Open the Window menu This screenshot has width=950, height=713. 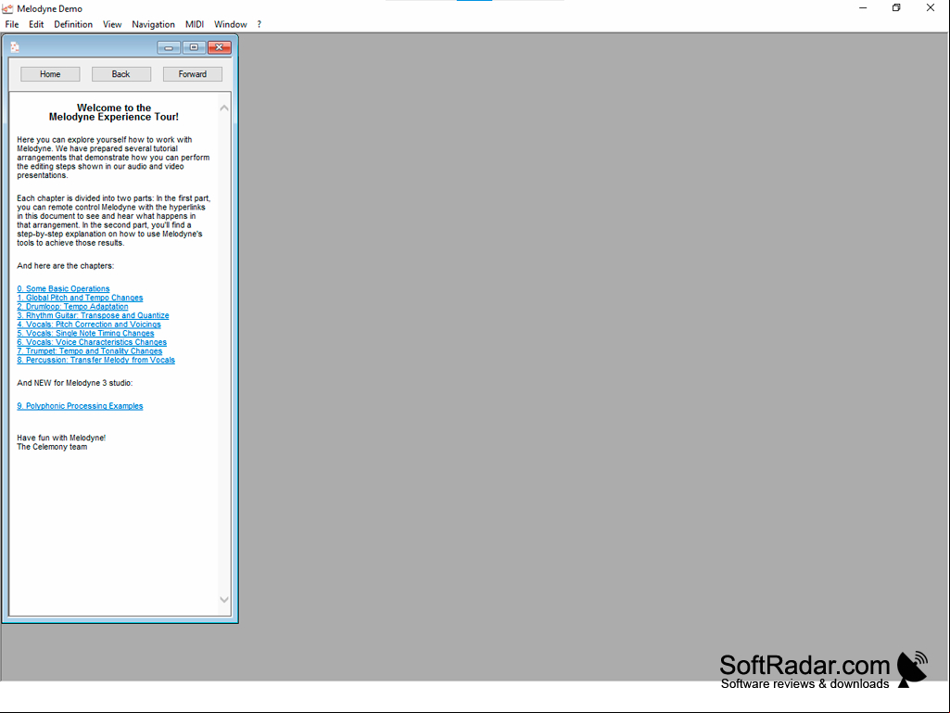click(x=230, y=24)
